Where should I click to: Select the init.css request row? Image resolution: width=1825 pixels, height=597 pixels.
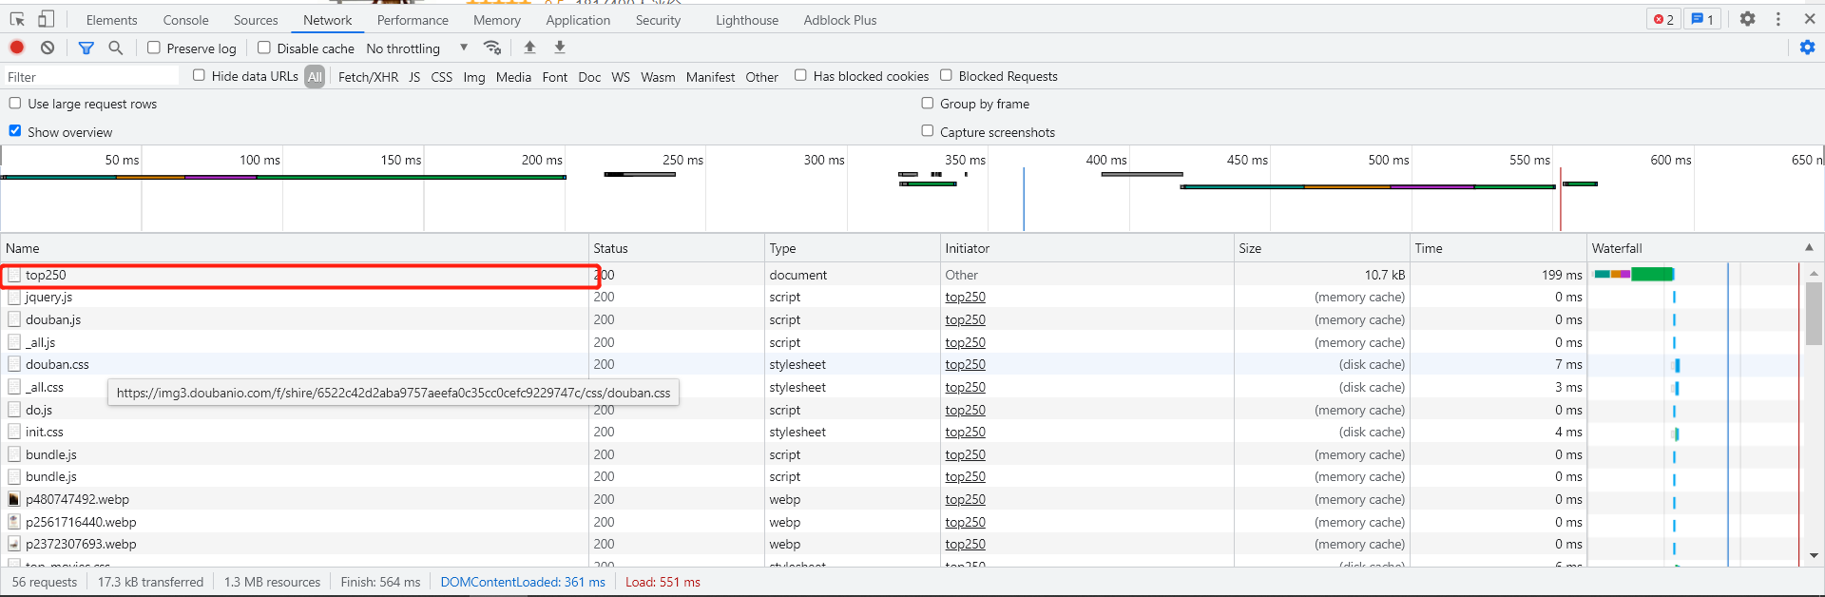pos(45,433)
